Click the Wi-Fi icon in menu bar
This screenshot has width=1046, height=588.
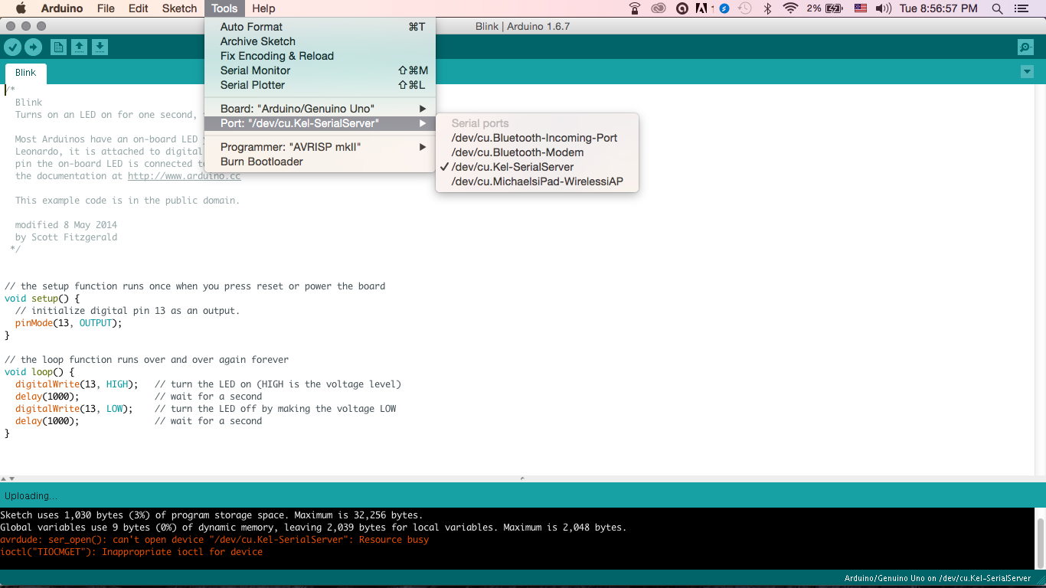(x=789, y=8)
